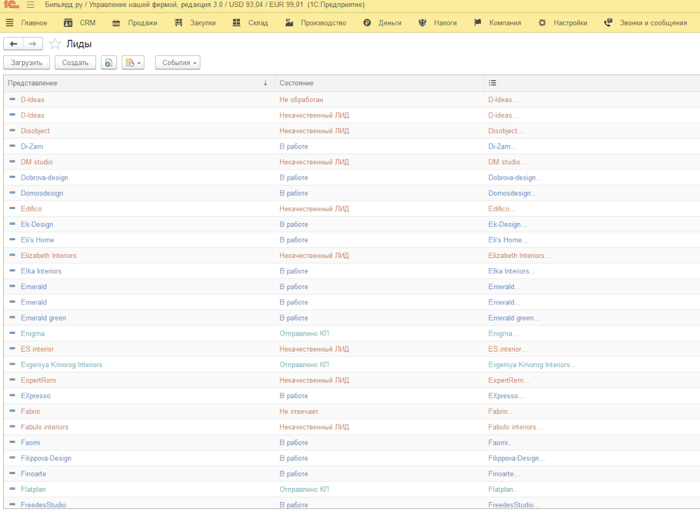This screenshot has height=516, width=700.
Task: Select the Fabrin row with Не отвечает status
Action: coord(31,412)
